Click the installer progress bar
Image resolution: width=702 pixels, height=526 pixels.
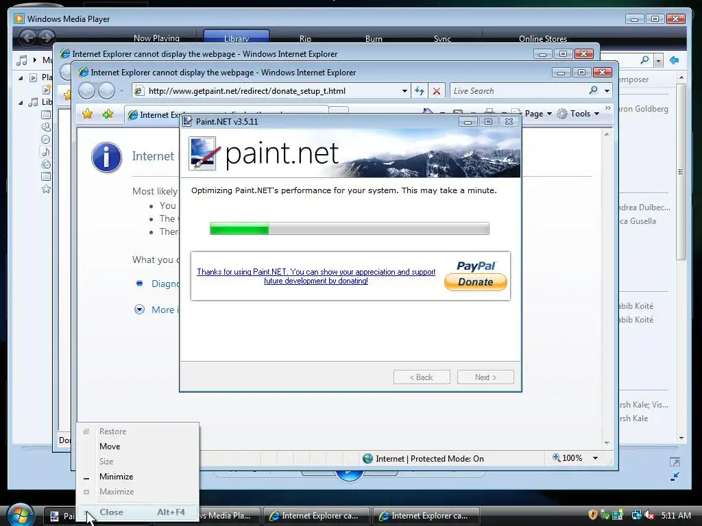tap(349, 229)
